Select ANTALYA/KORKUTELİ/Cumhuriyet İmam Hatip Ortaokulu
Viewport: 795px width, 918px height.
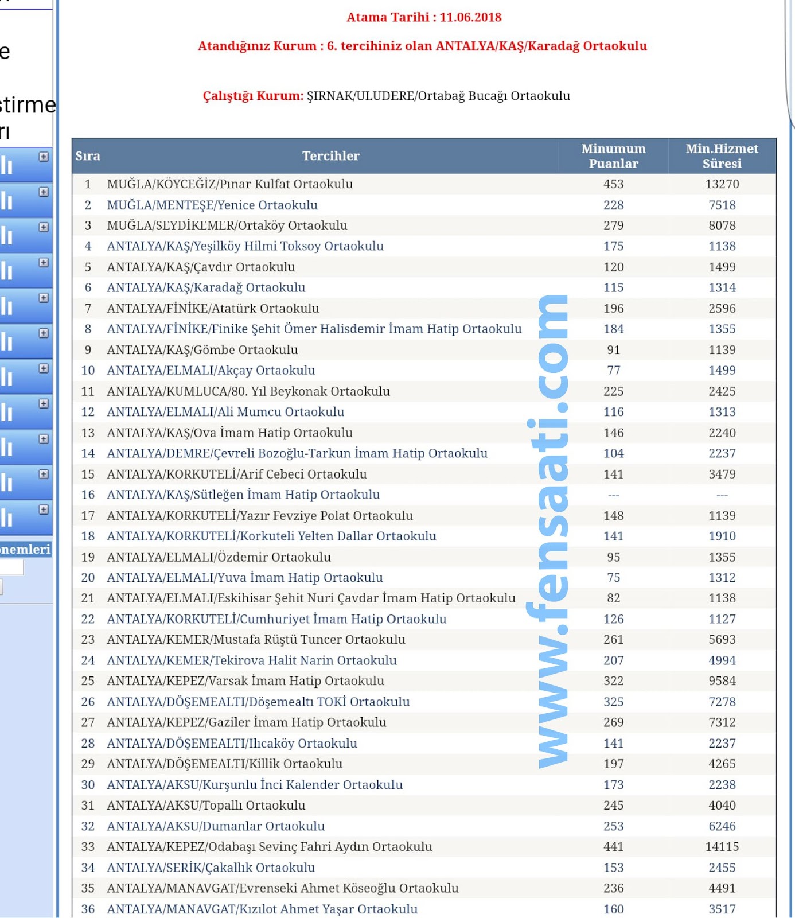pos(424,619)
